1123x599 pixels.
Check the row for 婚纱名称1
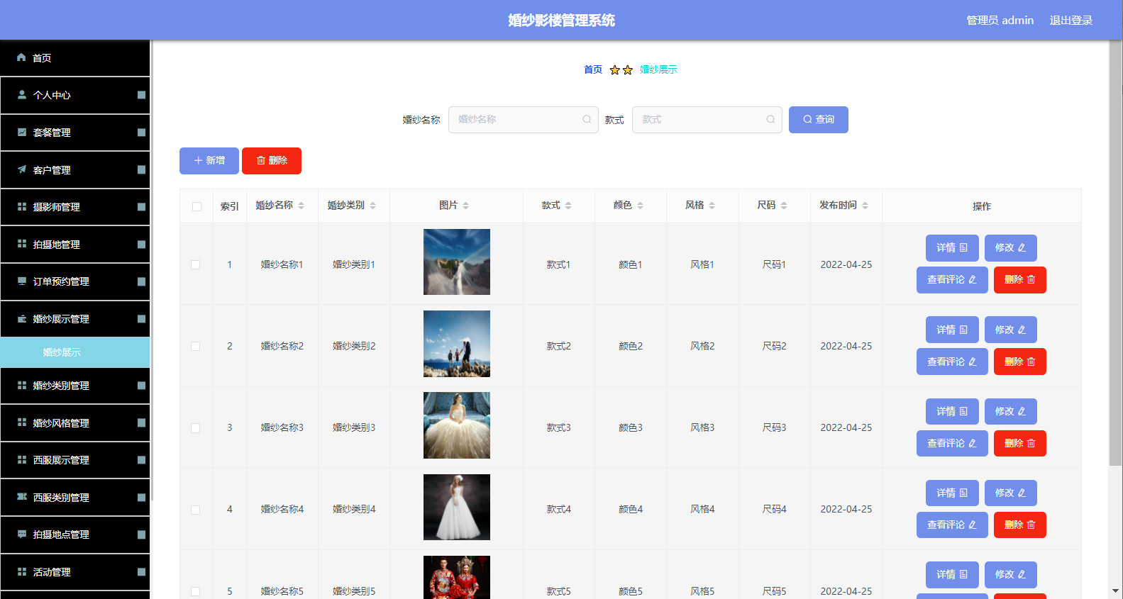(x=196, y=264)
